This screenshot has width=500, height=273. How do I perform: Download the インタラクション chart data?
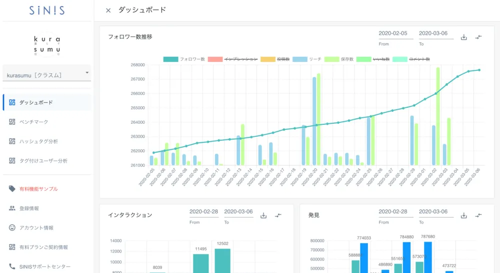click(x=263, y=216)
